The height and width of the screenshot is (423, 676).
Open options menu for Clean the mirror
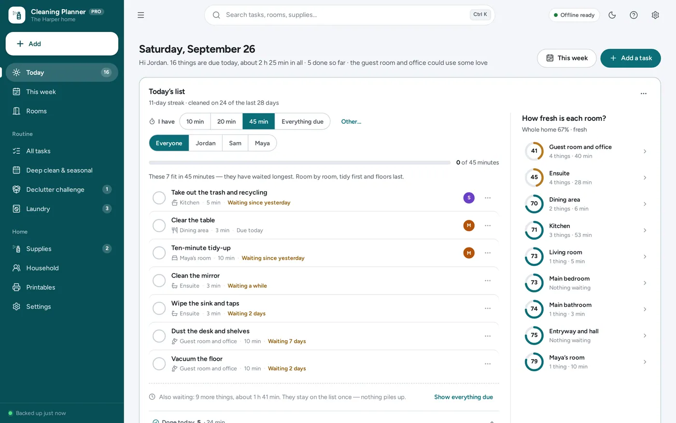click(488, 280)
